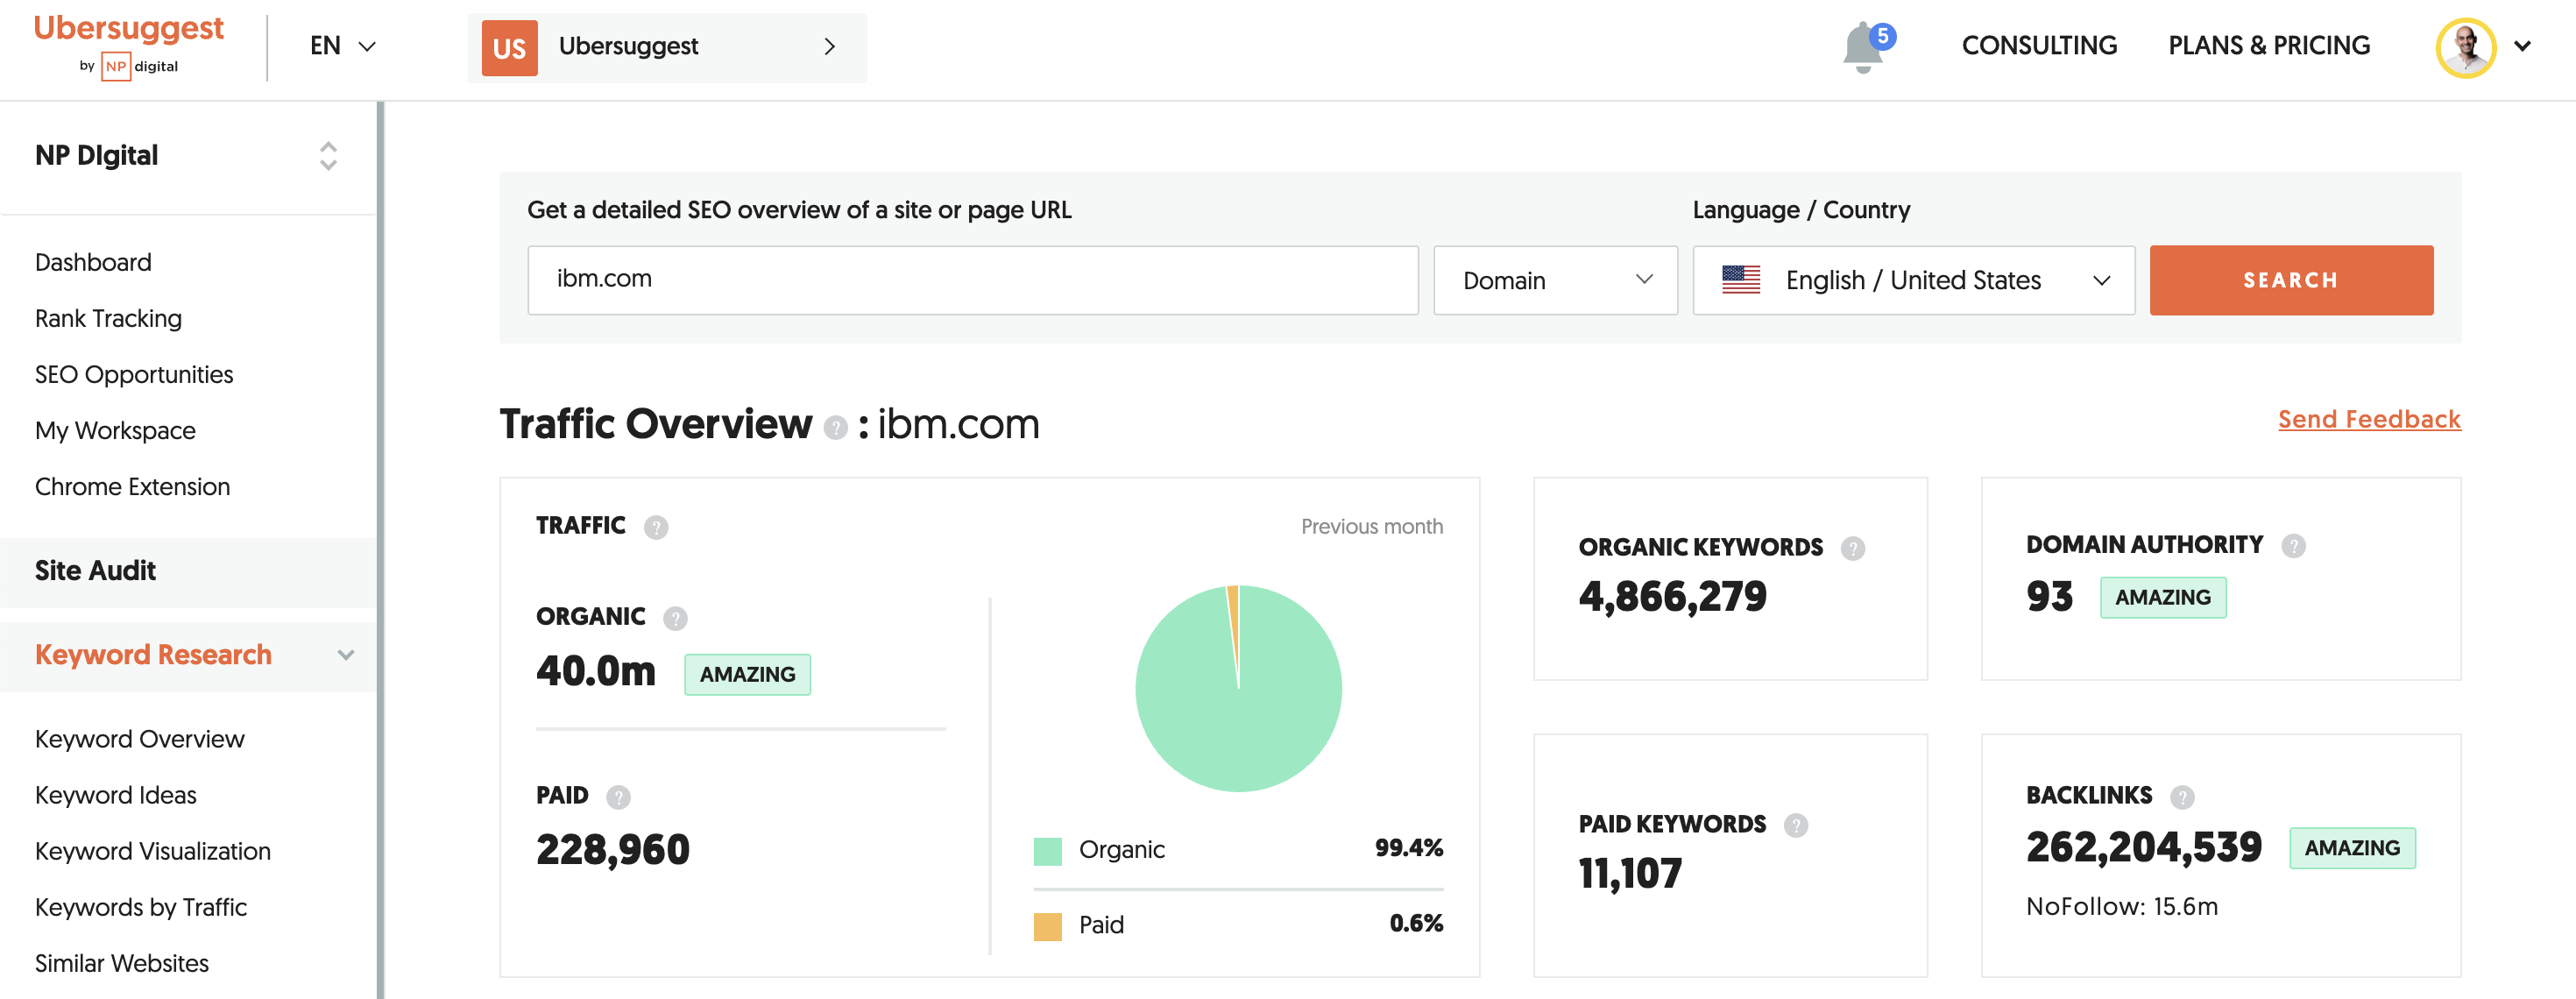Open the EN language menu
The width and height of the screenshot is (2576, 999).
pyautogui.click(x=341, y=46)
